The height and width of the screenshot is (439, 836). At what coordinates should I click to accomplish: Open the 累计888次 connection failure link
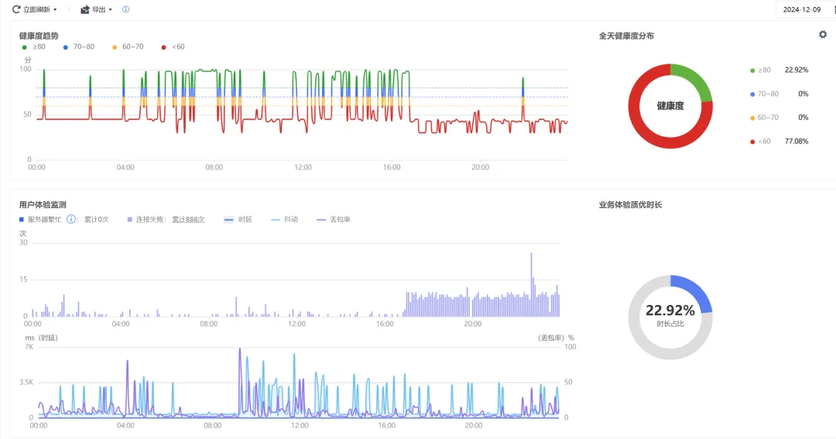tap(188, 220)
